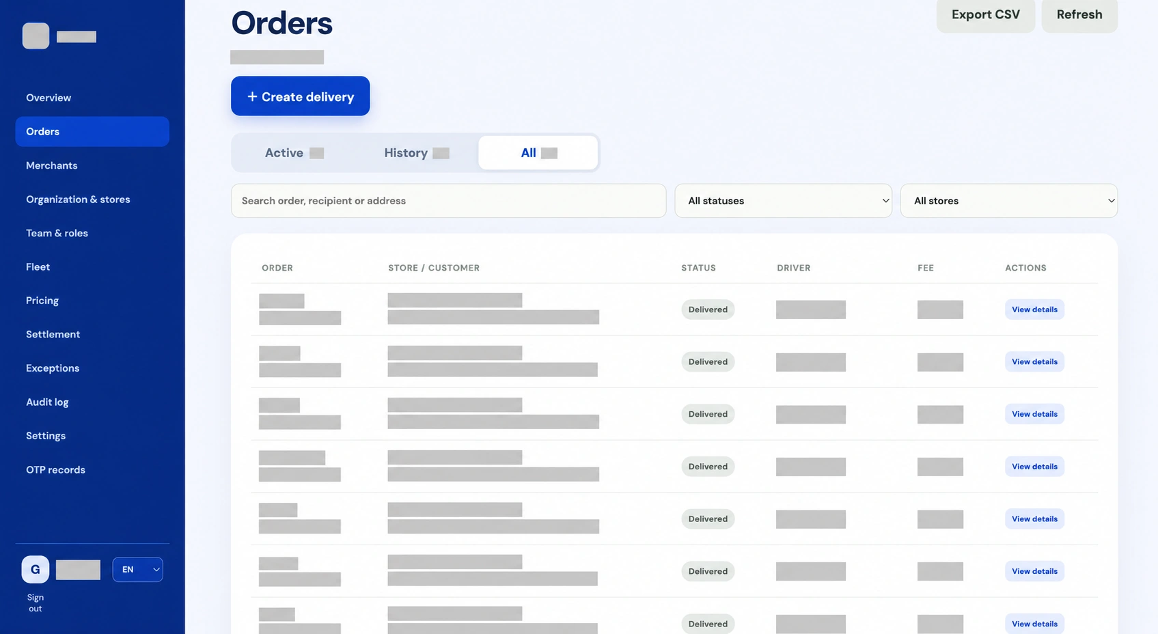Open the All stores filter dropdown
Image resolution: width=1158 pixels, height=634 pixels.
point(1008,201)
